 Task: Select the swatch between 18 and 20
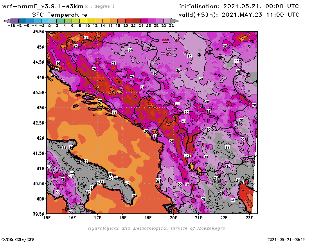[x=122, y=21]
